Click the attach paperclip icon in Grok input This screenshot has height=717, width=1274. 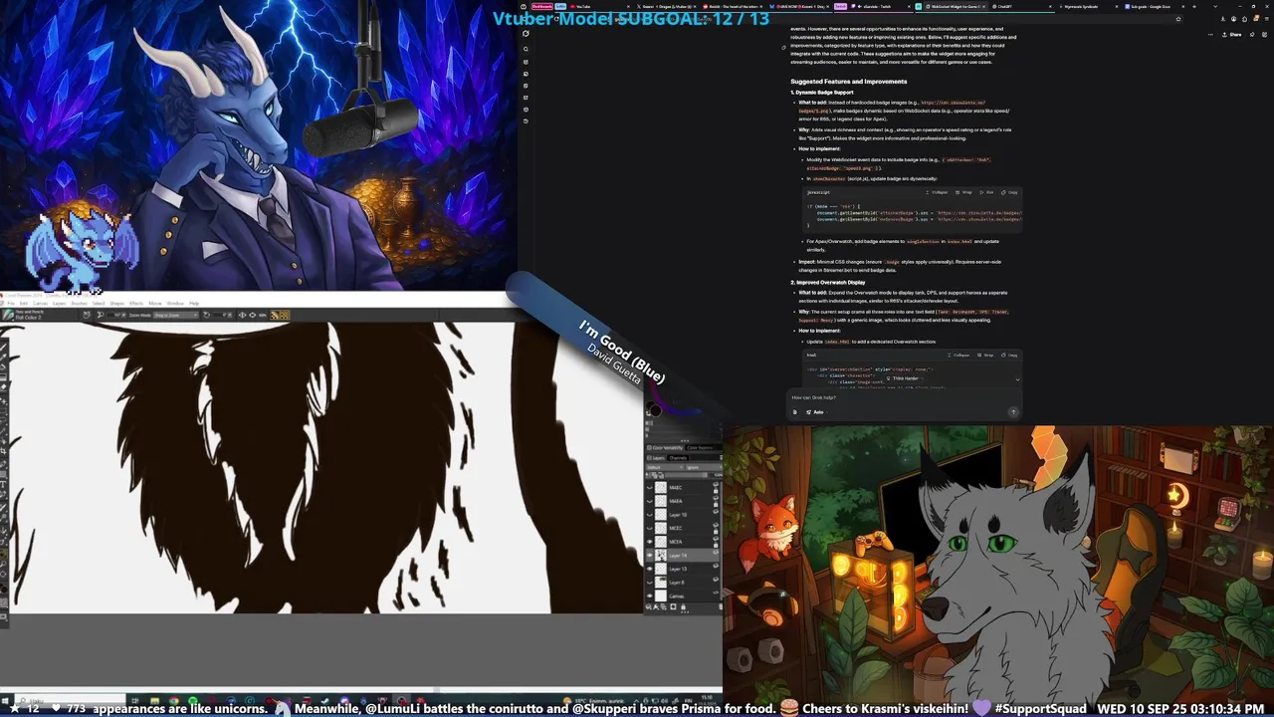[x=795, y=412]
